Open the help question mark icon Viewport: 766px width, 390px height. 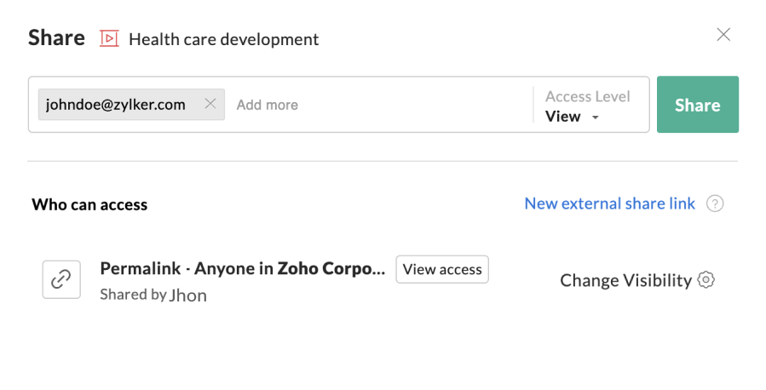pos(716,204)
